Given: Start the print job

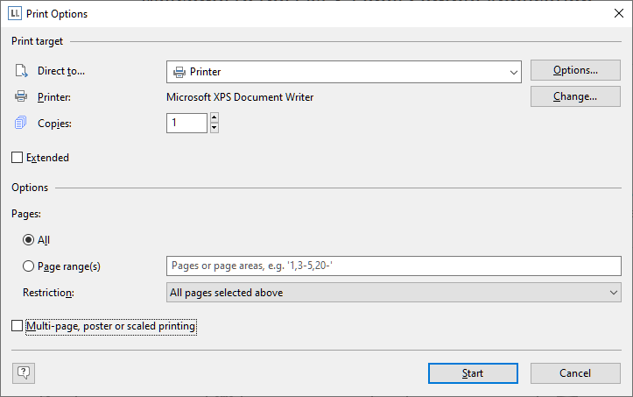Looking at the screenshot, I should [x=473, y=373].
